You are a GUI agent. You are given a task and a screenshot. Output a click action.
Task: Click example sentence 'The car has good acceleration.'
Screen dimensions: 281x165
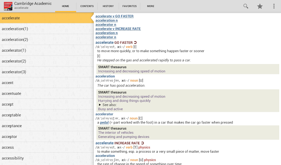point(121,85)
